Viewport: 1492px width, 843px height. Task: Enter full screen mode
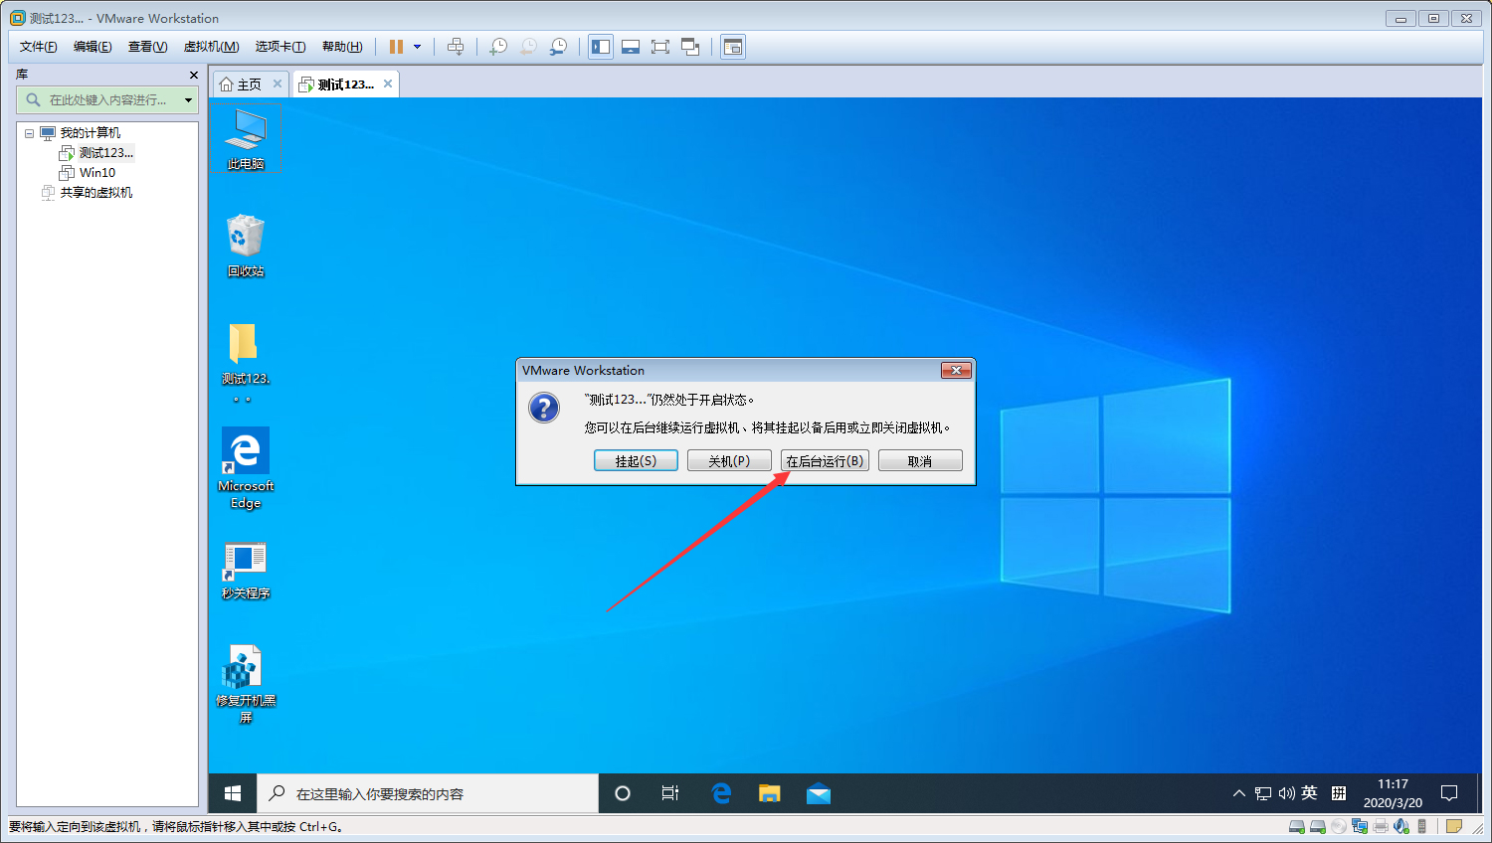(660, 46)
